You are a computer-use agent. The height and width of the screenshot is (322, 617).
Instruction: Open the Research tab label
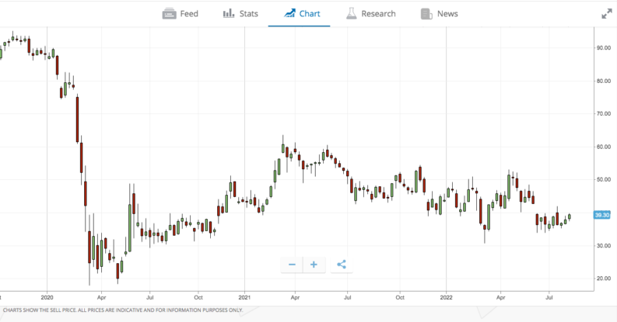[378, 14]
